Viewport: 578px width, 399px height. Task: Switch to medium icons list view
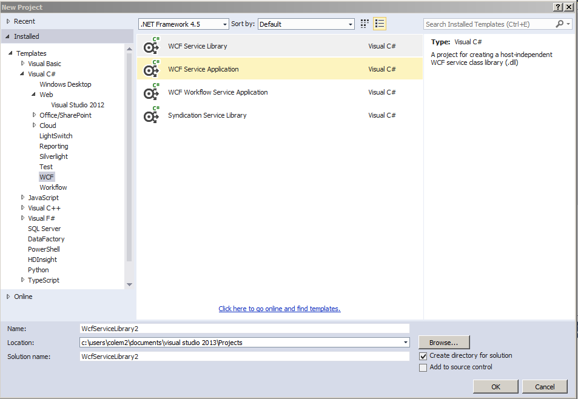[380, 24]
